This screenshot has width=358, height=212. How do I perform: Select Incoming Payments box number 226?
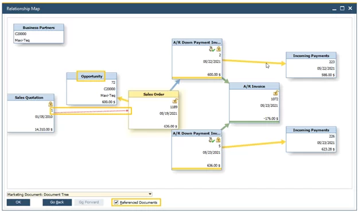coord(311,139)
